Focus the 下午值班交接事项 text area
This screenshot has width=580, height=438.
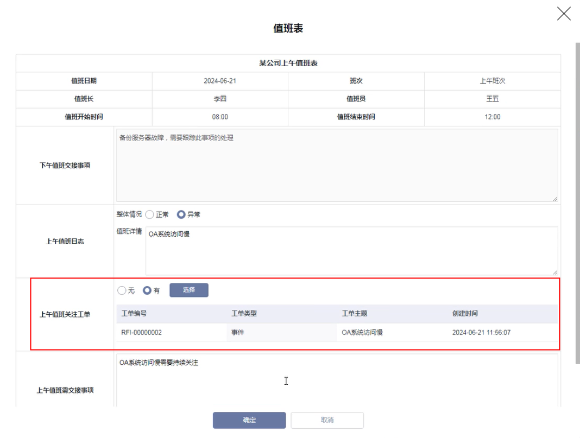337,166
